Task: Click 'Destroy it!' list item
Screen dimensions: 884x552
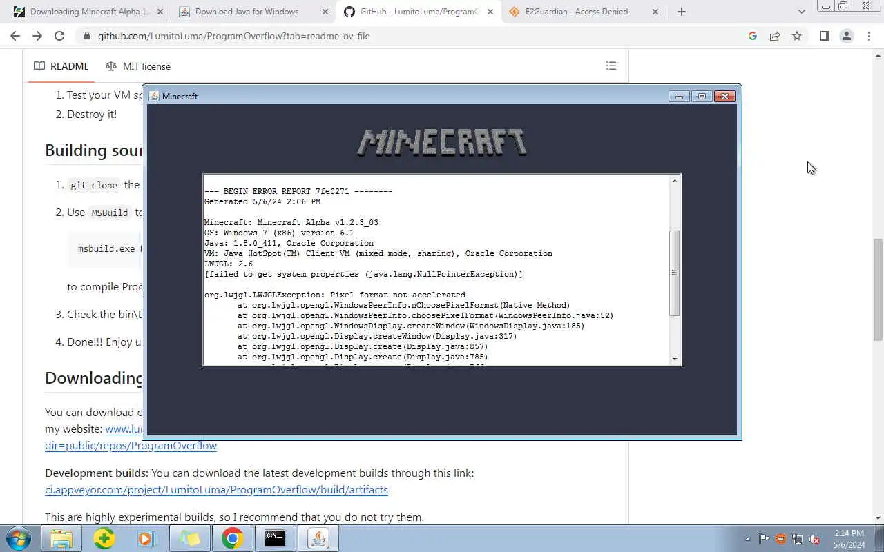Action: (x=92, y=115)
